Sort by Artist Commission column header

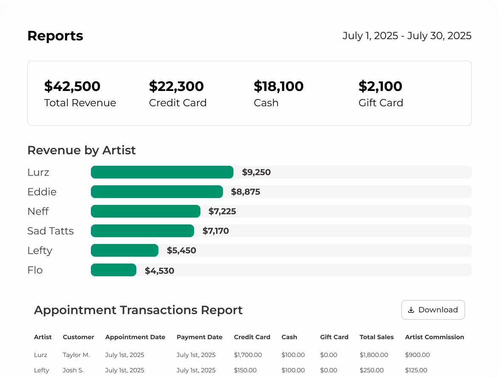pos(434,337)
